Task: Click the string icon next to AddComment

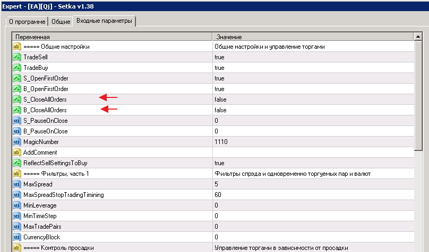Action: pos(17,152)
